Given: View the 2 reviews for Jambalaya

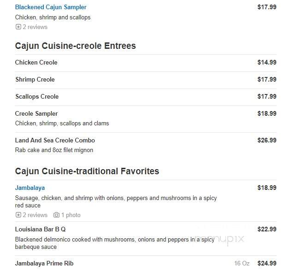Looking at the screenshot, I should tap(35, 215).
